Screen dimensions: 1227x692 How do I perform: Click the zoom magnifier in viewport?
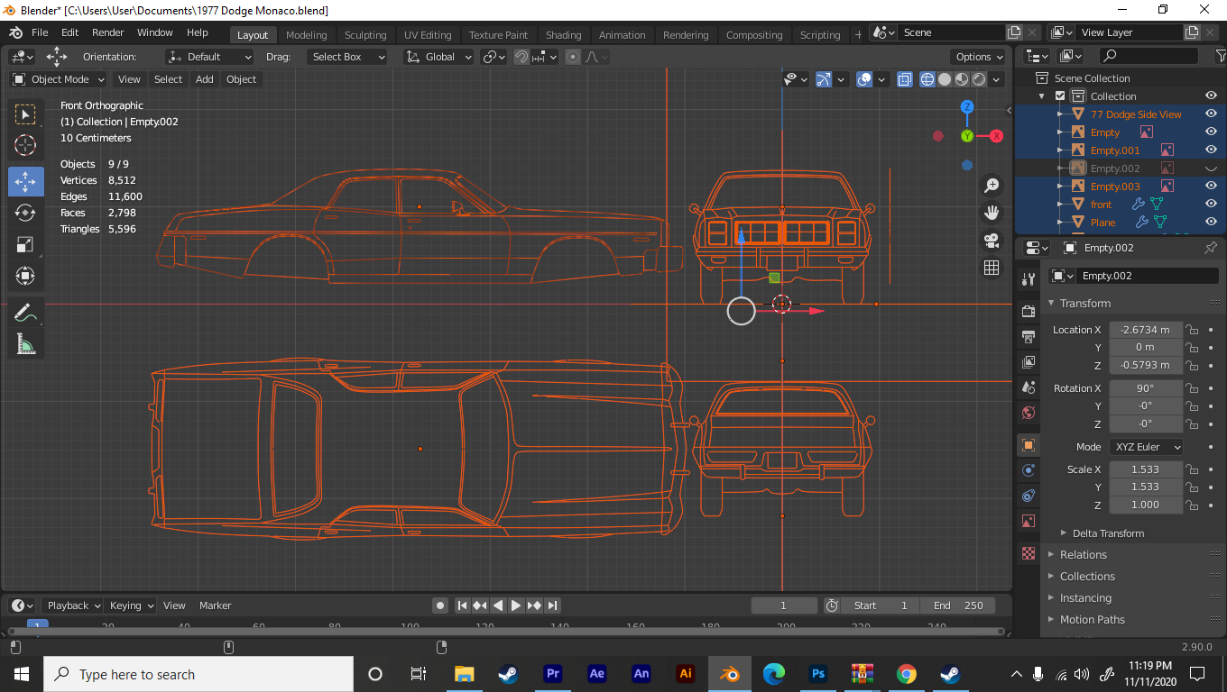[992, 186]
